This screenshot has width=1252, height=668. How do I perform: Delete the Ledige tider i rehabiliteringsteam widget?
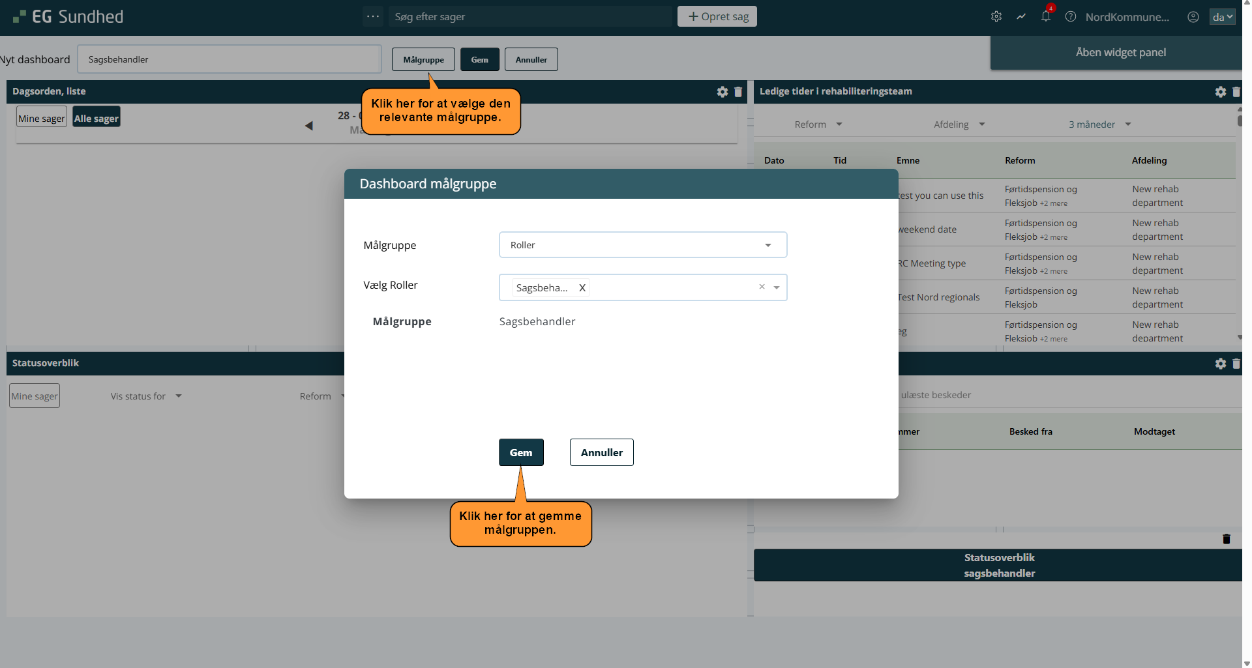(1236, 92)
